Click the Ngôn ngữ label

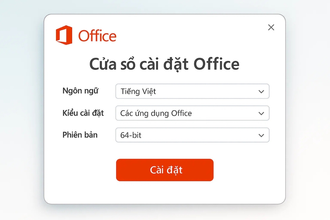click(x=80, y=91)
